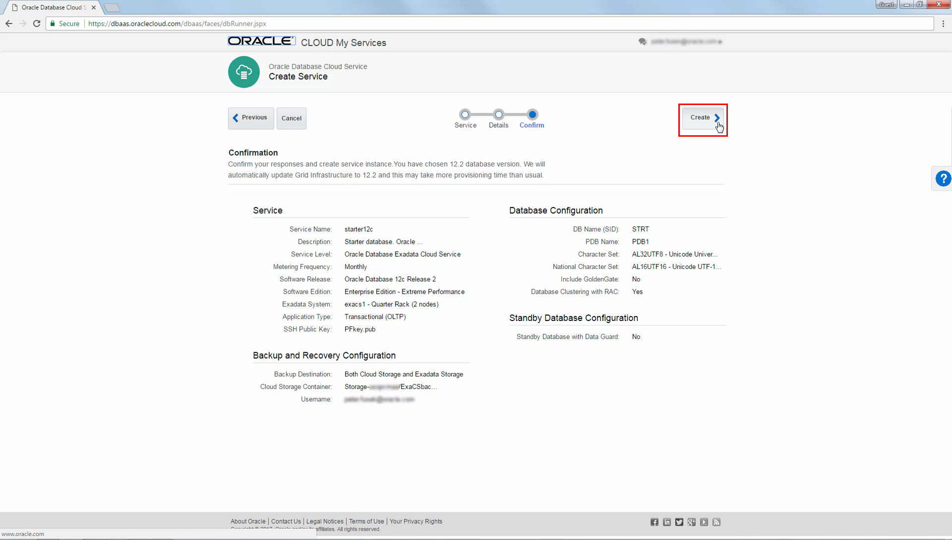This screenshot has width=952, height=540.
Task: Click the PFkey.pub SSH key value
Action: pyautogui.click(x=360, y=329)
